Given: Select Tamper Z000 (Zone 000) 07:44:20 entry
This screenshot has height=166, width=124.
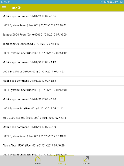Looking at the screenshot, I should pos(62,44).
